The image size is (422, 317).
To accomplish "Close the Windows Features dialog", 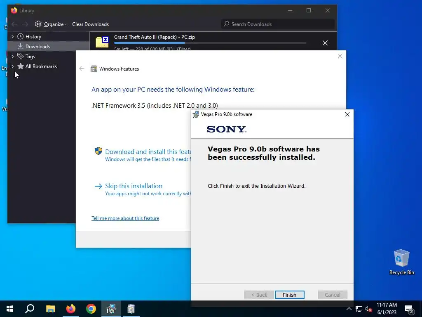I will click(340, 56).
